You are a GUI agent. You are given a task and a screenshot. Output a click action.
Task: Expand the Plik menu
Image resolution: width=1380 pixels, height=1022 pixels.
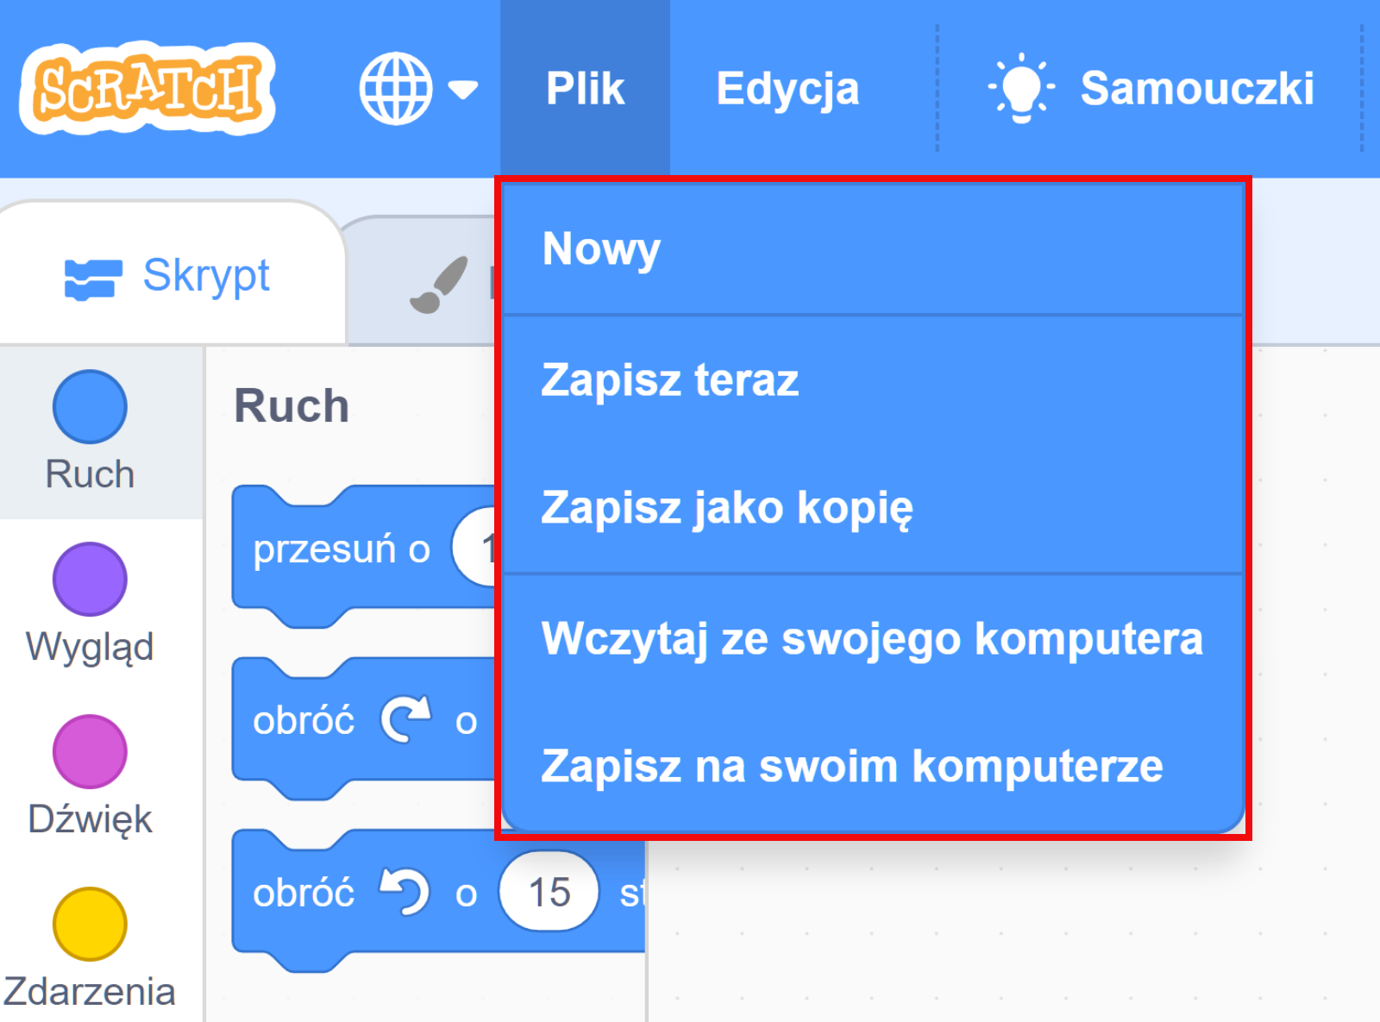click(x=585, y=86)
